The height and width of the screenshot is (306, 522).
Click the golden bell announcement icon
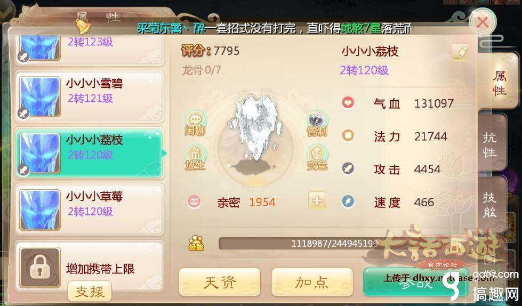(82, 26)
